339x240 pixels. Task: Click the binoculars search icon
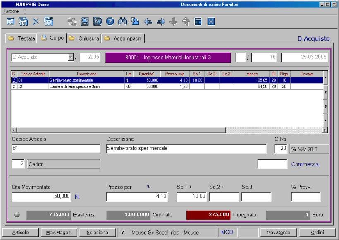[123, 22]
